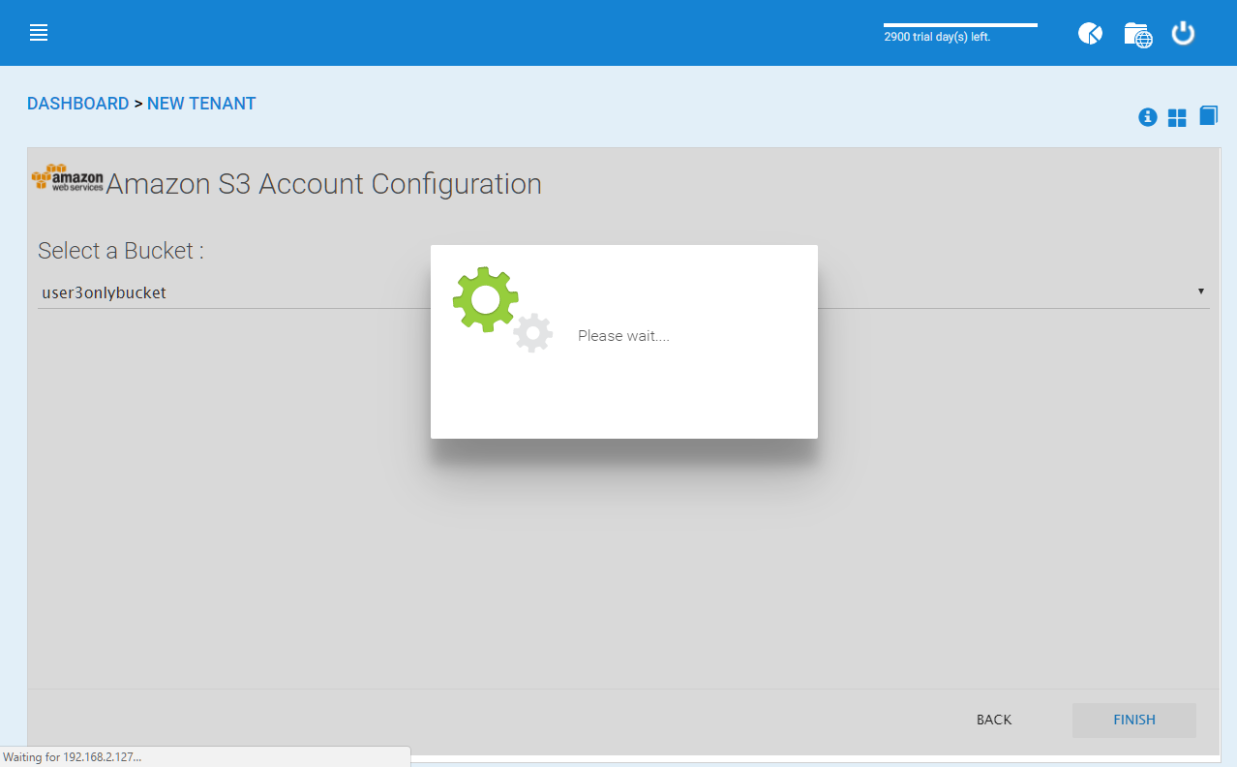The image size is (1237, 767).
Task: Open the pie chart usage icon
Action: point(1090,33)
